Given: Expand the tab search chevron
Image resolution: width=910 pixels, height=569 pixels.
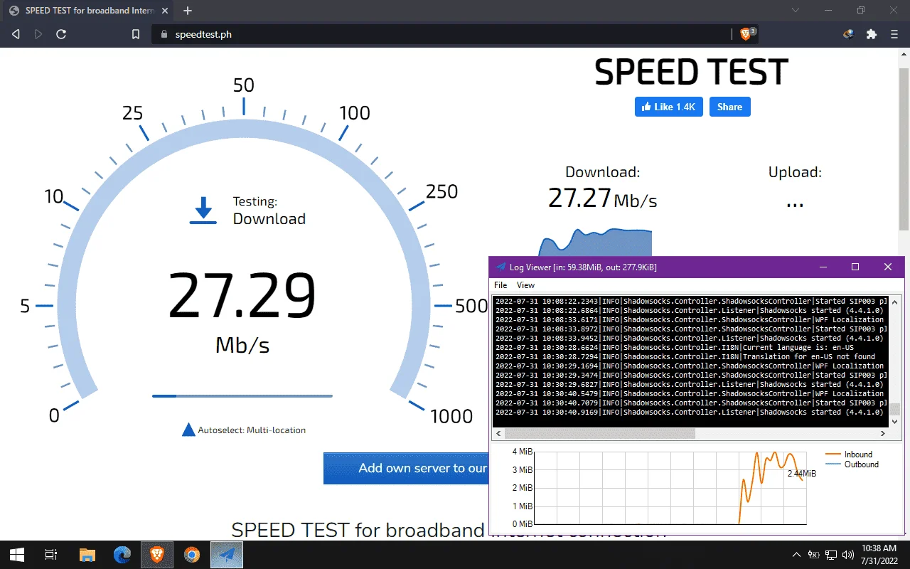Looking at the screenshot, I should [x=796, y=11].
